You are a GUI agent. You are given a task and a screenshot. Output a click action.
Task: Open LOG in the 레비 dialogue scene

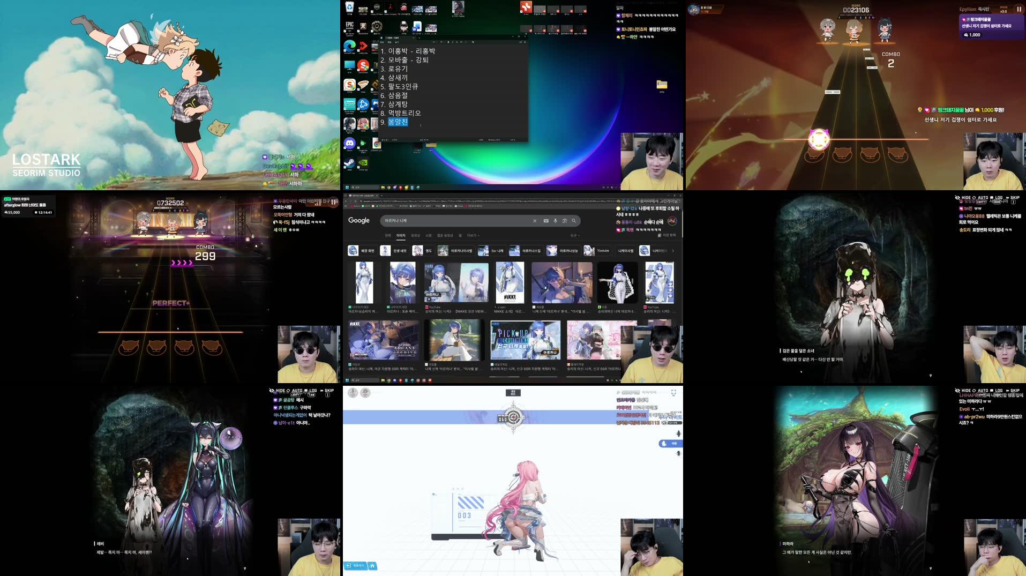click(x=310, y=391)
